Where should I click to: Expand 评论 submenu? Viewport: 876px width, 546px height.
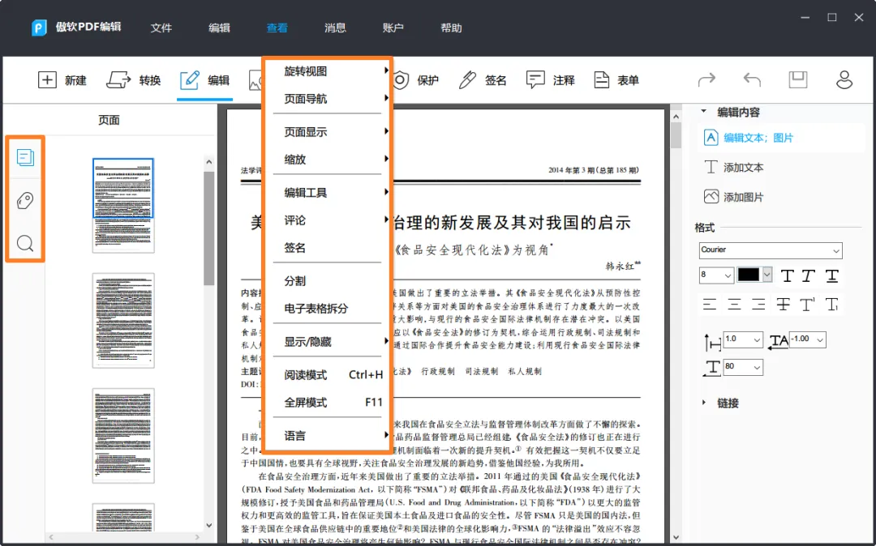point(328,220)
